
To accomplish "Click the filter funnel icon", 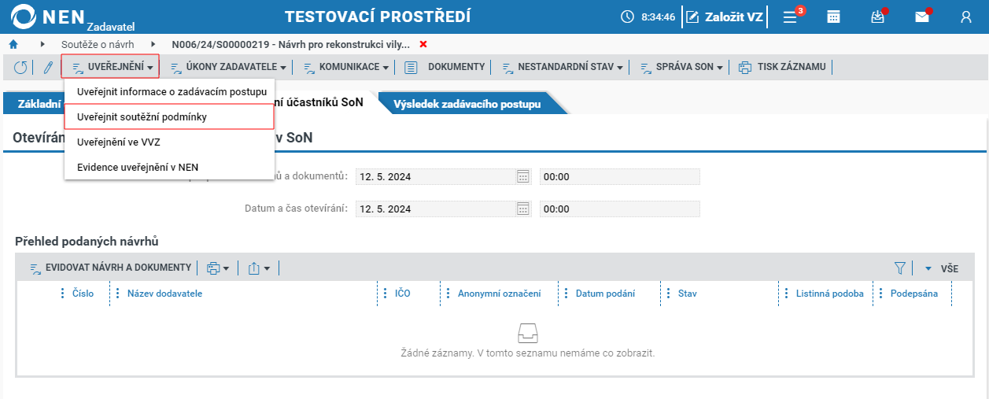I will pyautogui.click(x=900, y=268).
